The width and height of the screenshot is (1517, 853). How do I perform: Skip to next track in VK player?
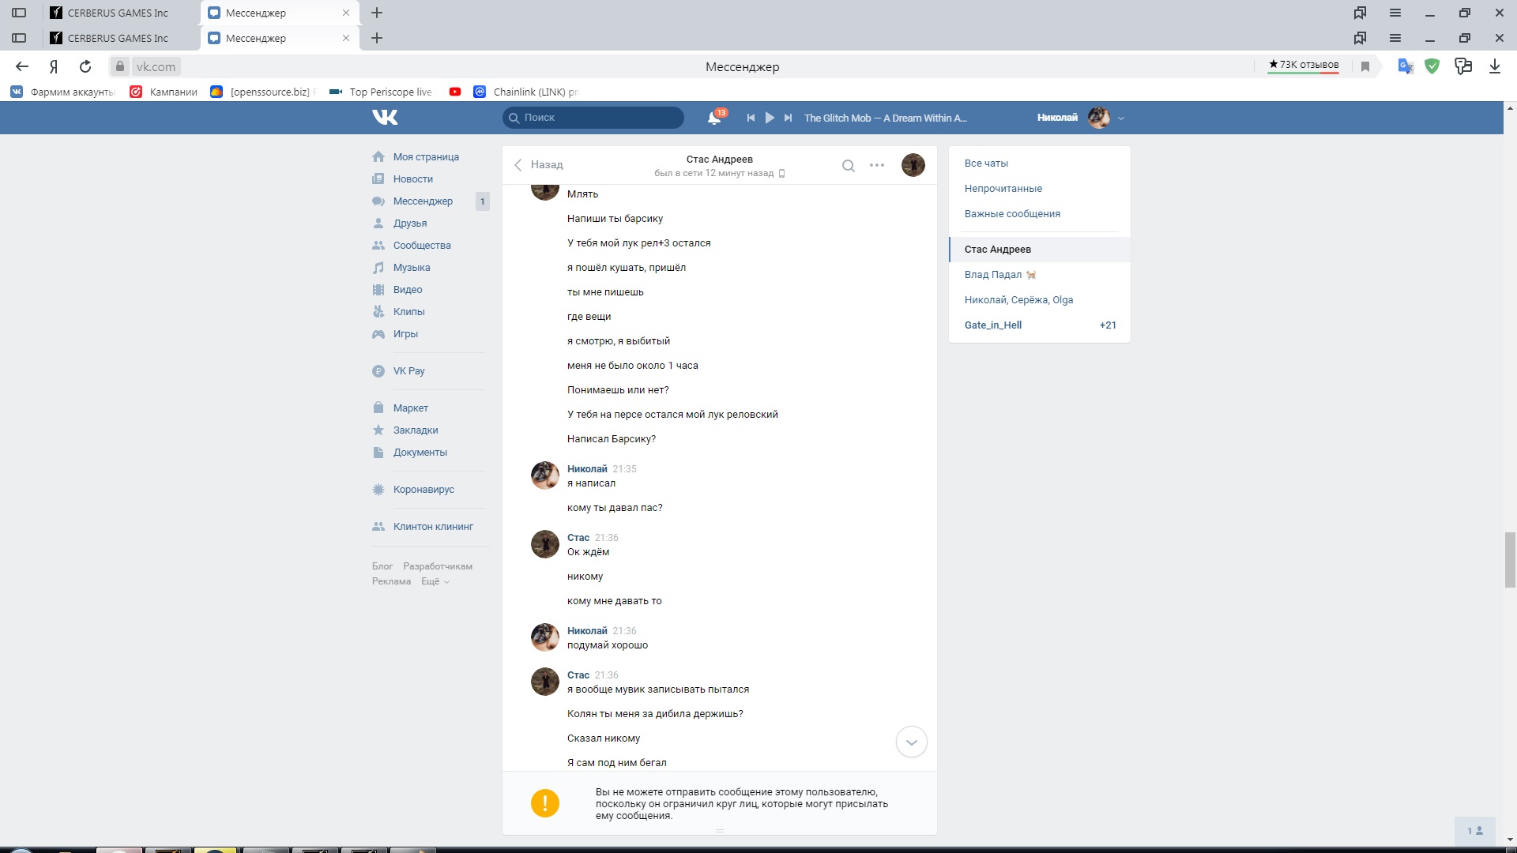point(788,118)
